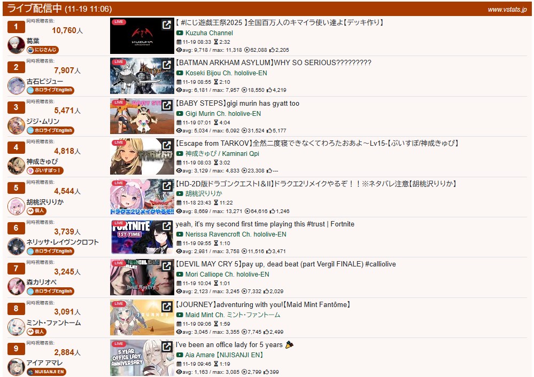Open external link icon on Office Lady thumbnail
Screen dimensions: 534x377
[x=167, y=347]
